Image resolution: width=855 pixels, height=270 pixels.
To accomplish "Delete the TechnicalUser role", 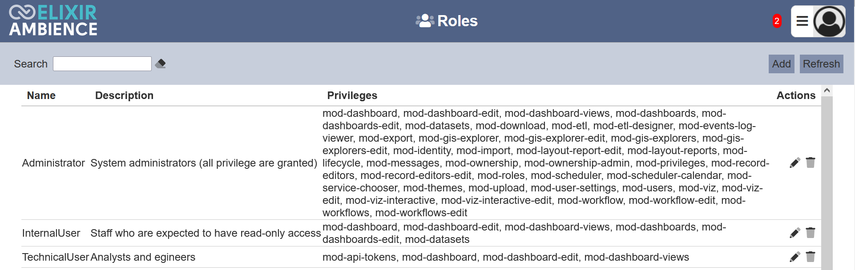I will pos(811,257).
